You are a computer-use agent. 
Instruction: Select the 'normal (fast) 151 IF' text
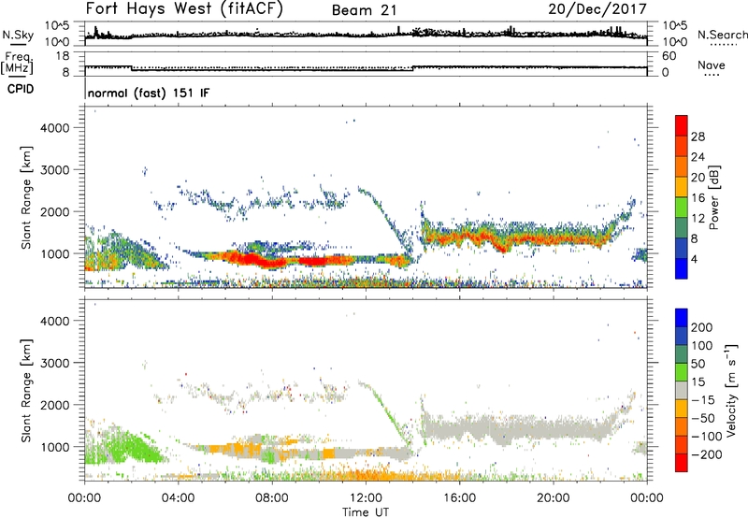point(149,93)
